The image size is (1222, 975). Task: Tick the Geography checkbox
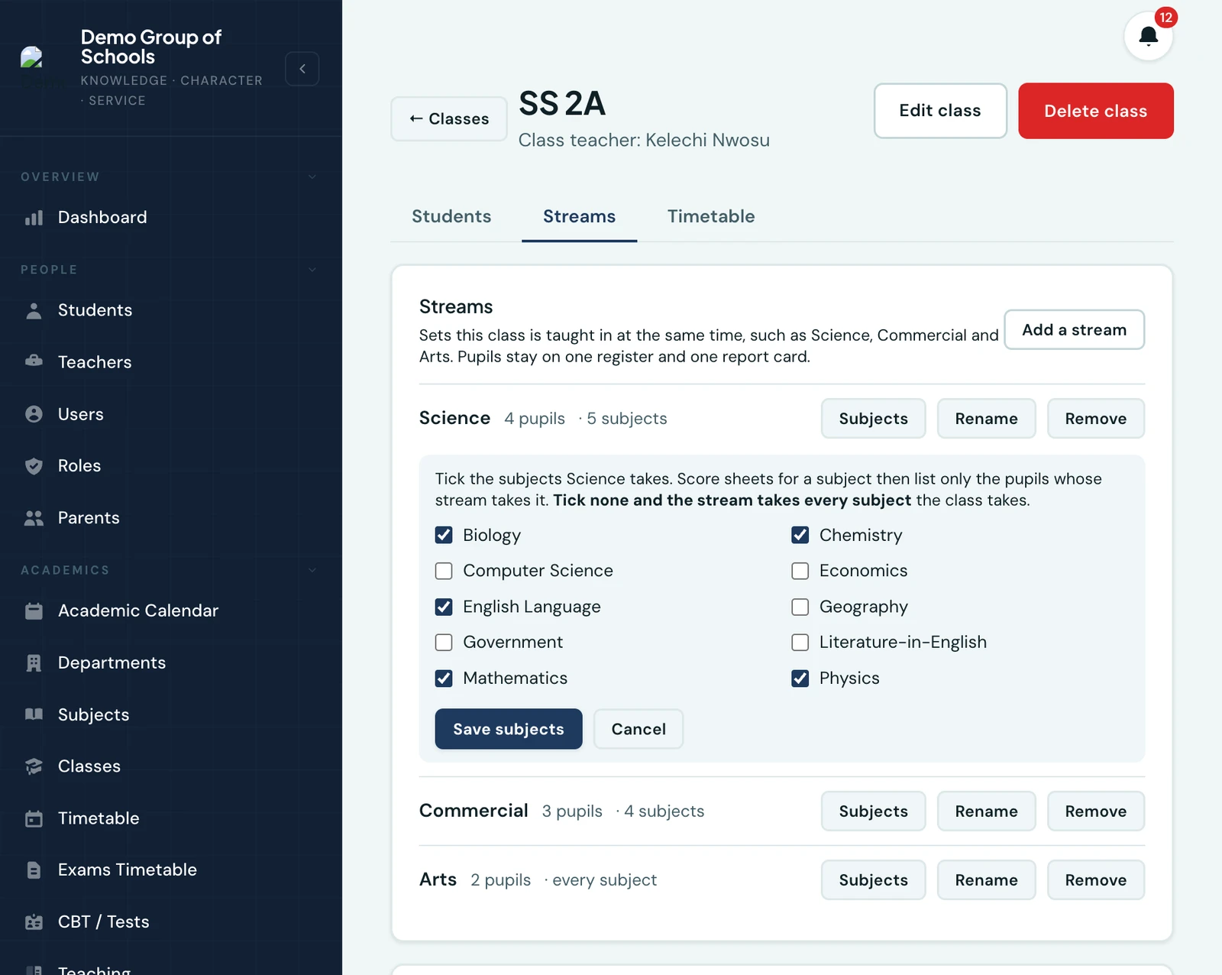coord(800,607)
